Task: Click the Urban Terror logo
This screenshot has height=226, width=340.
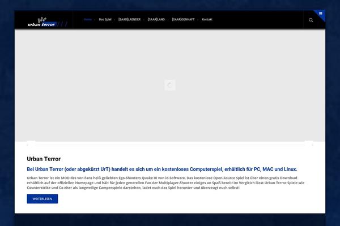Action: (47, 22)
